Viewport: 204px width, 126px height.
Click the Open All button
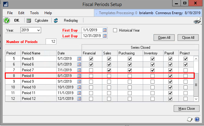164,38
